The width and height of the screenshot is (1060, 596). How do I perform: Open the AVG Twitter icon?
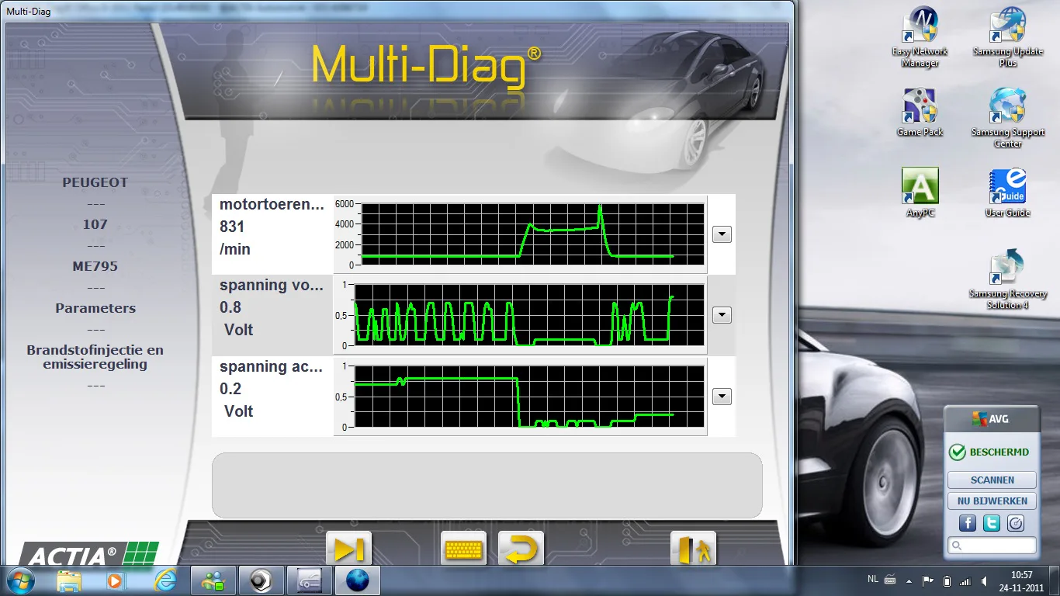tap(992, 523)
